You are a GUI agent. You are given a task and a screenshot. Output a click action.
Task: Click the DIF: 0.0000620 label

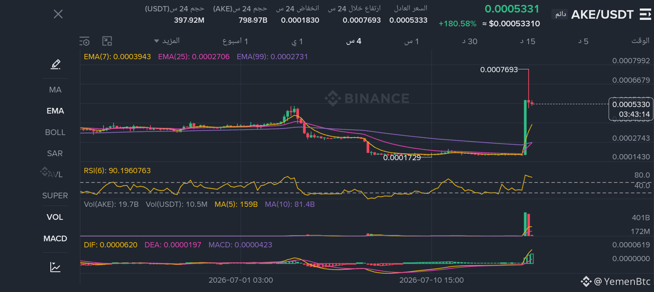pos(110,245)
